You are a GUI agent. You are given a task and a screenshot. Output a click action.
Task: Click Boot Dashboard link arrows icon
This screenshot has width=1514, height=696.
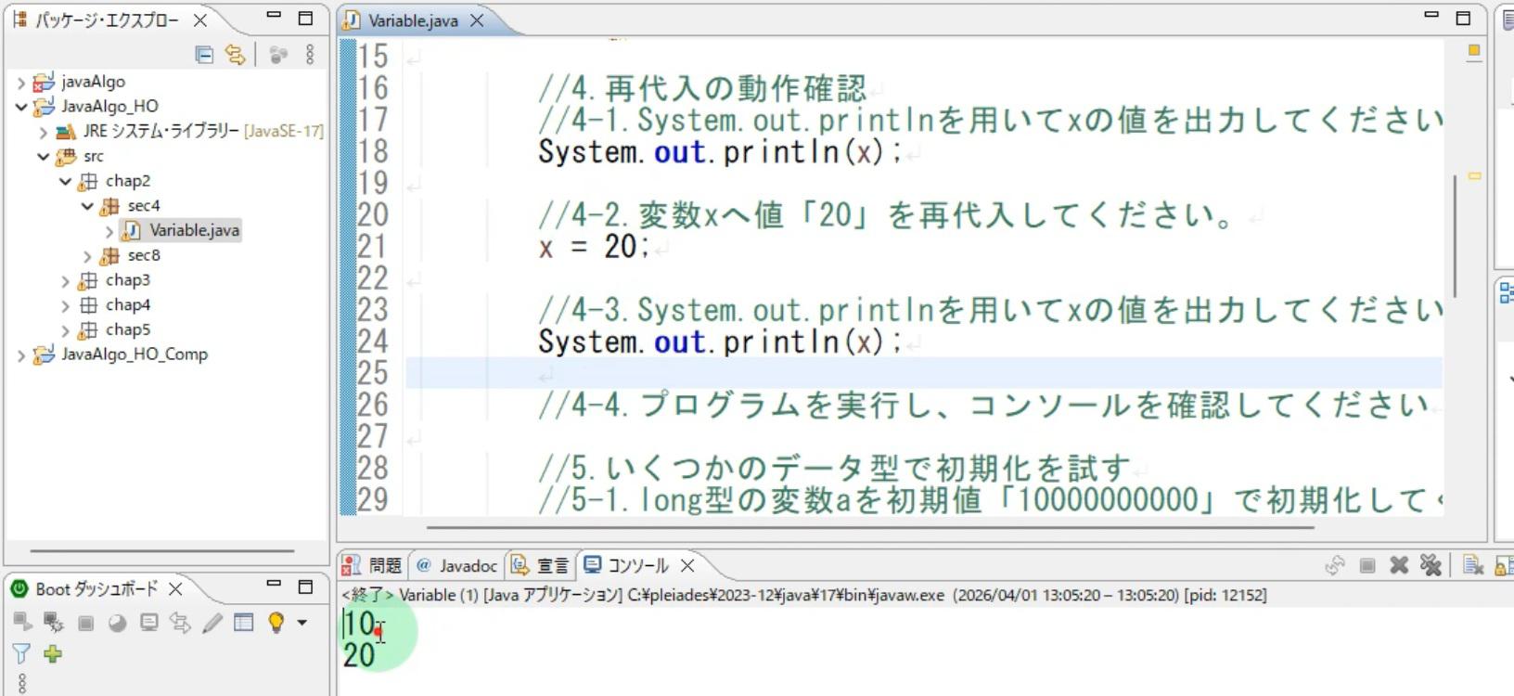(180, 623)
